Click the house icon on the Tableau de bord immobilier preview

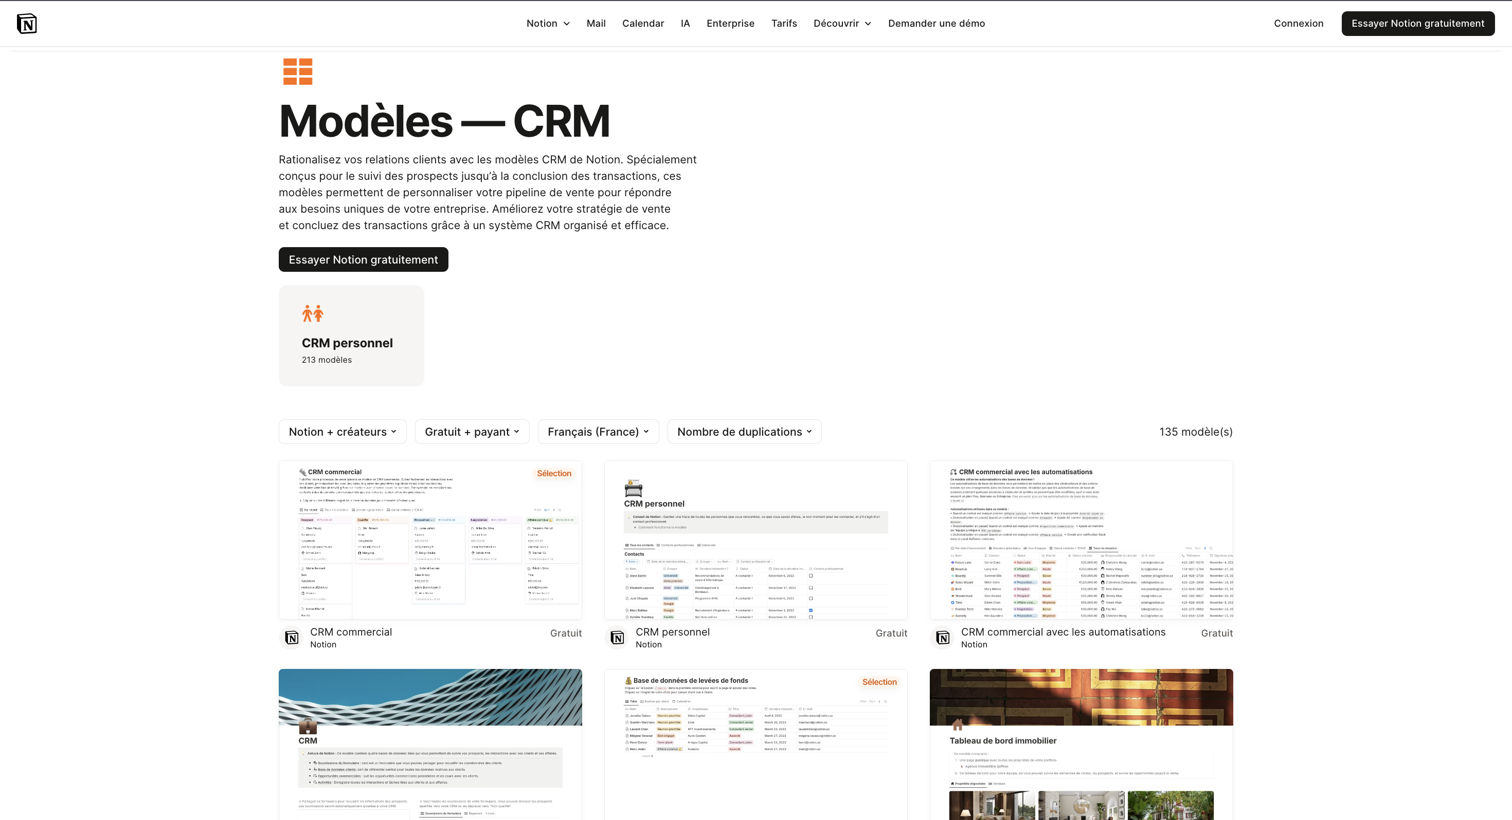point(957,724)
